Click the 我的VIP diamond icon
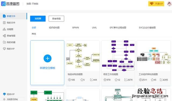The height and width of the screenshot is (101, 172). tap(4, 49)
